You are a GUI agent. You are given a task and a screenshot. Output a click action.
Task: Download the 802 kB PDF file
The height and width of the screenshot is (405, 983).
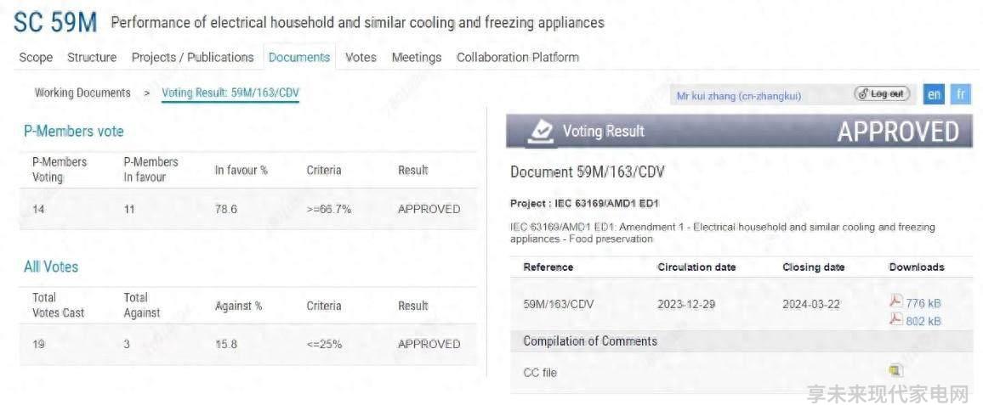click(895, 319)
